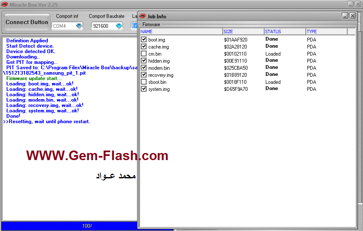The image size is (363, 231).
Task: Check the sboot.bin checkbox
Action: pyautogui.click(x=144, y=82)
